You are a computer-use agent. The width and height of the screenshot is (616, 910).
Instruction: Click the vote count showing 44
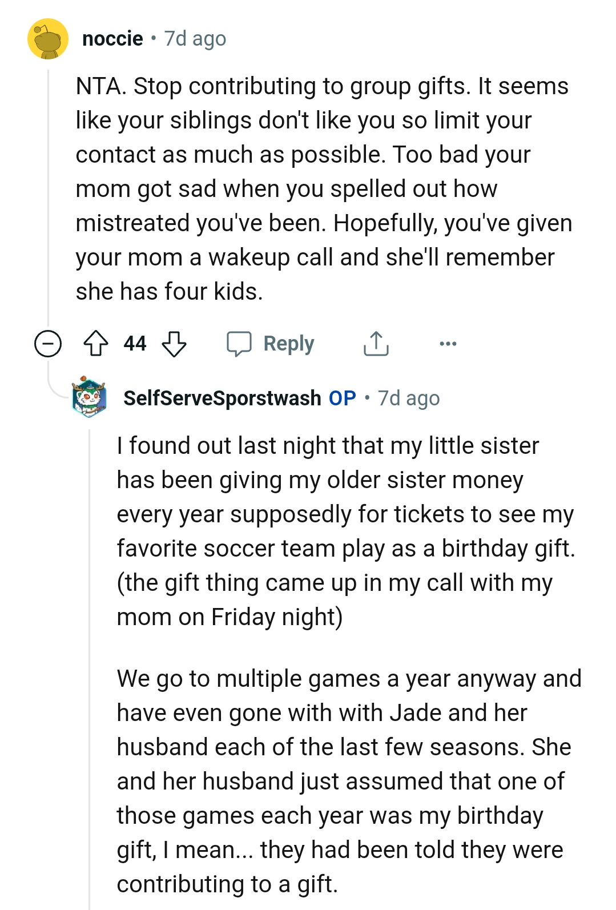(x=135, y=343)
